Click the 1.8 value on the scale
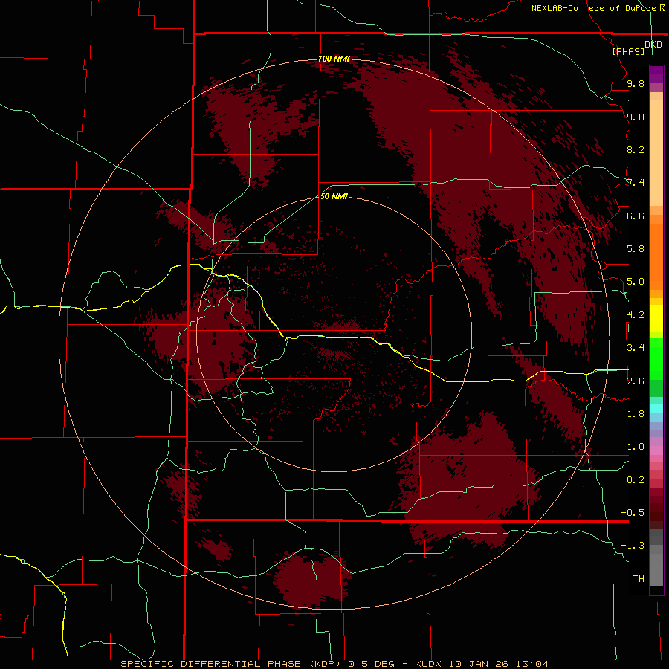 click(636, 414)
